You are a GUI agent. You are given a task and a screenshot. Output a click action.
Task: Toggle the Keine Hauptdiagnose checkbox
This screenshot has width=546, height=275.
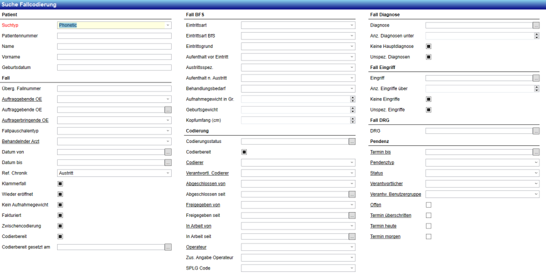tap(429, 46)
